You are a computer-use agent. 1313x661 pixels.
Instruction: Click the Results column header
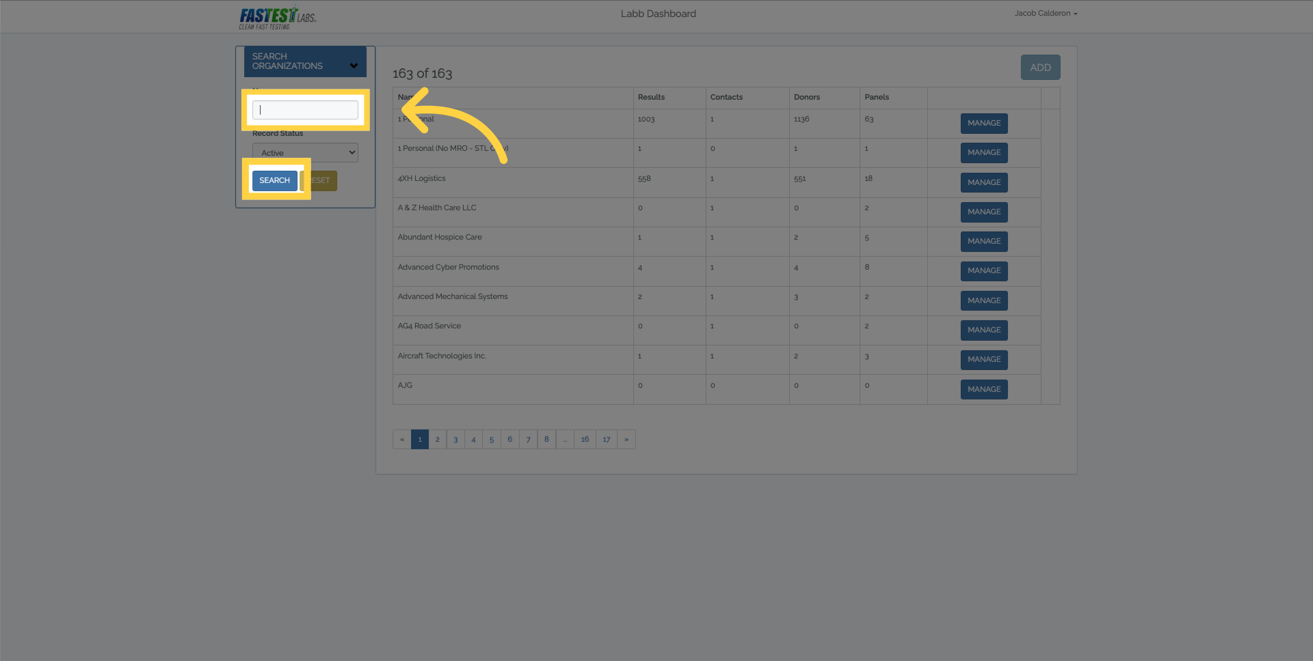point(651,97)
